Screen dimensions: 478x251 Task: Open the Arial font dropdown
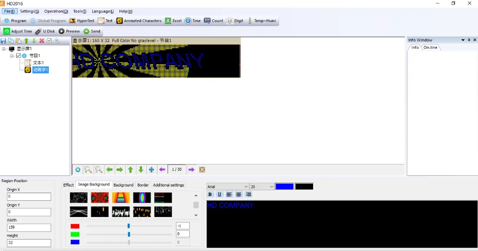point(228,186)
